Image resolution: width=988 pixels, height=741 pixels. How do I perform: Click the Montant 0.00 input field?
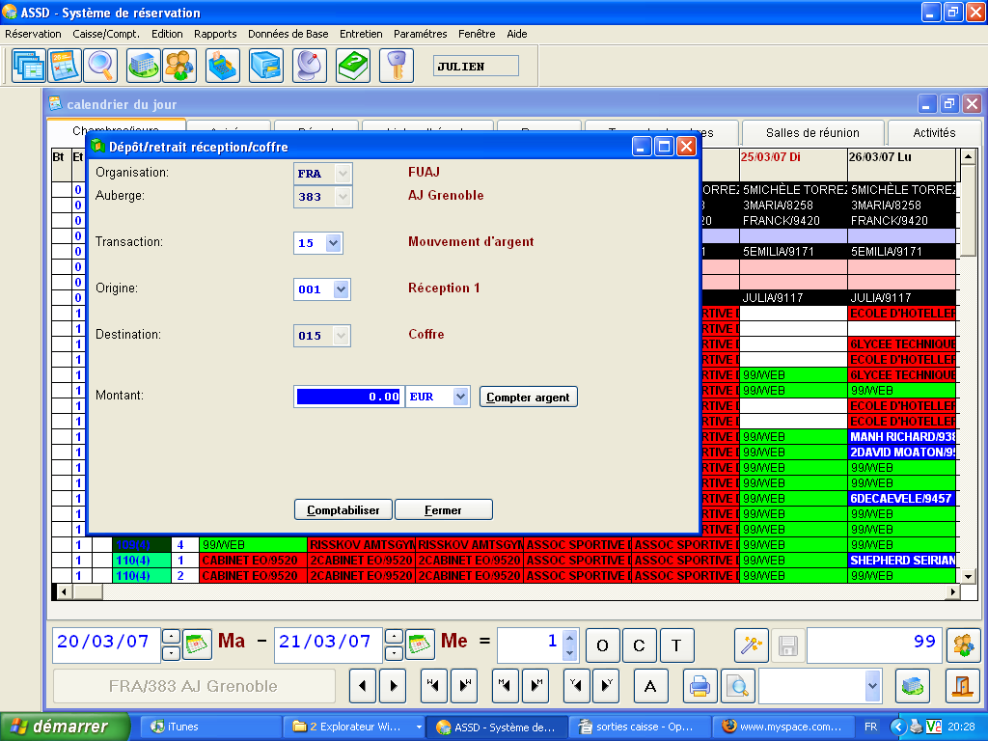[x=348, y=397]
